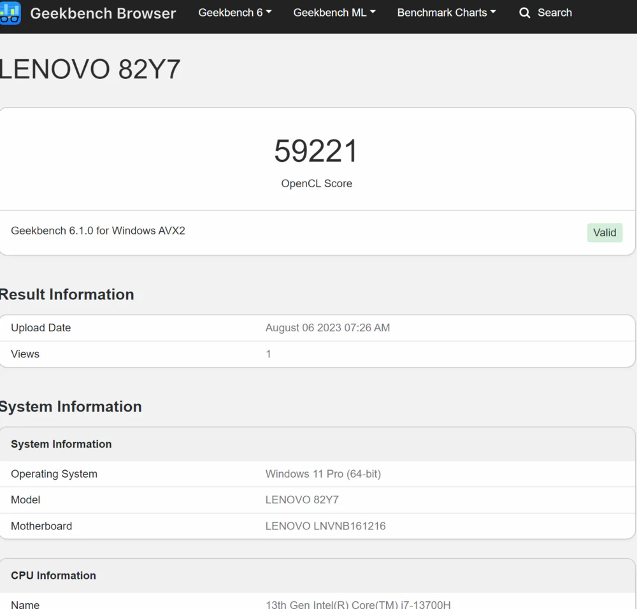Click Windows 11 Pro (64-bit) value
The height and width of the screenshot is (609, 637).
pyautogui.click(x=323, y=474)
